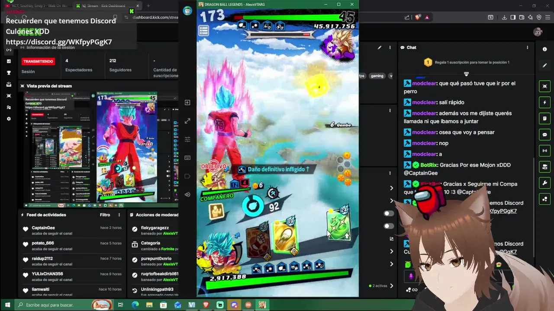Toggle the lower switch left of the chat panel
Image resolution: width=554 pixels, height=311 pixels.
click(389, 226)
